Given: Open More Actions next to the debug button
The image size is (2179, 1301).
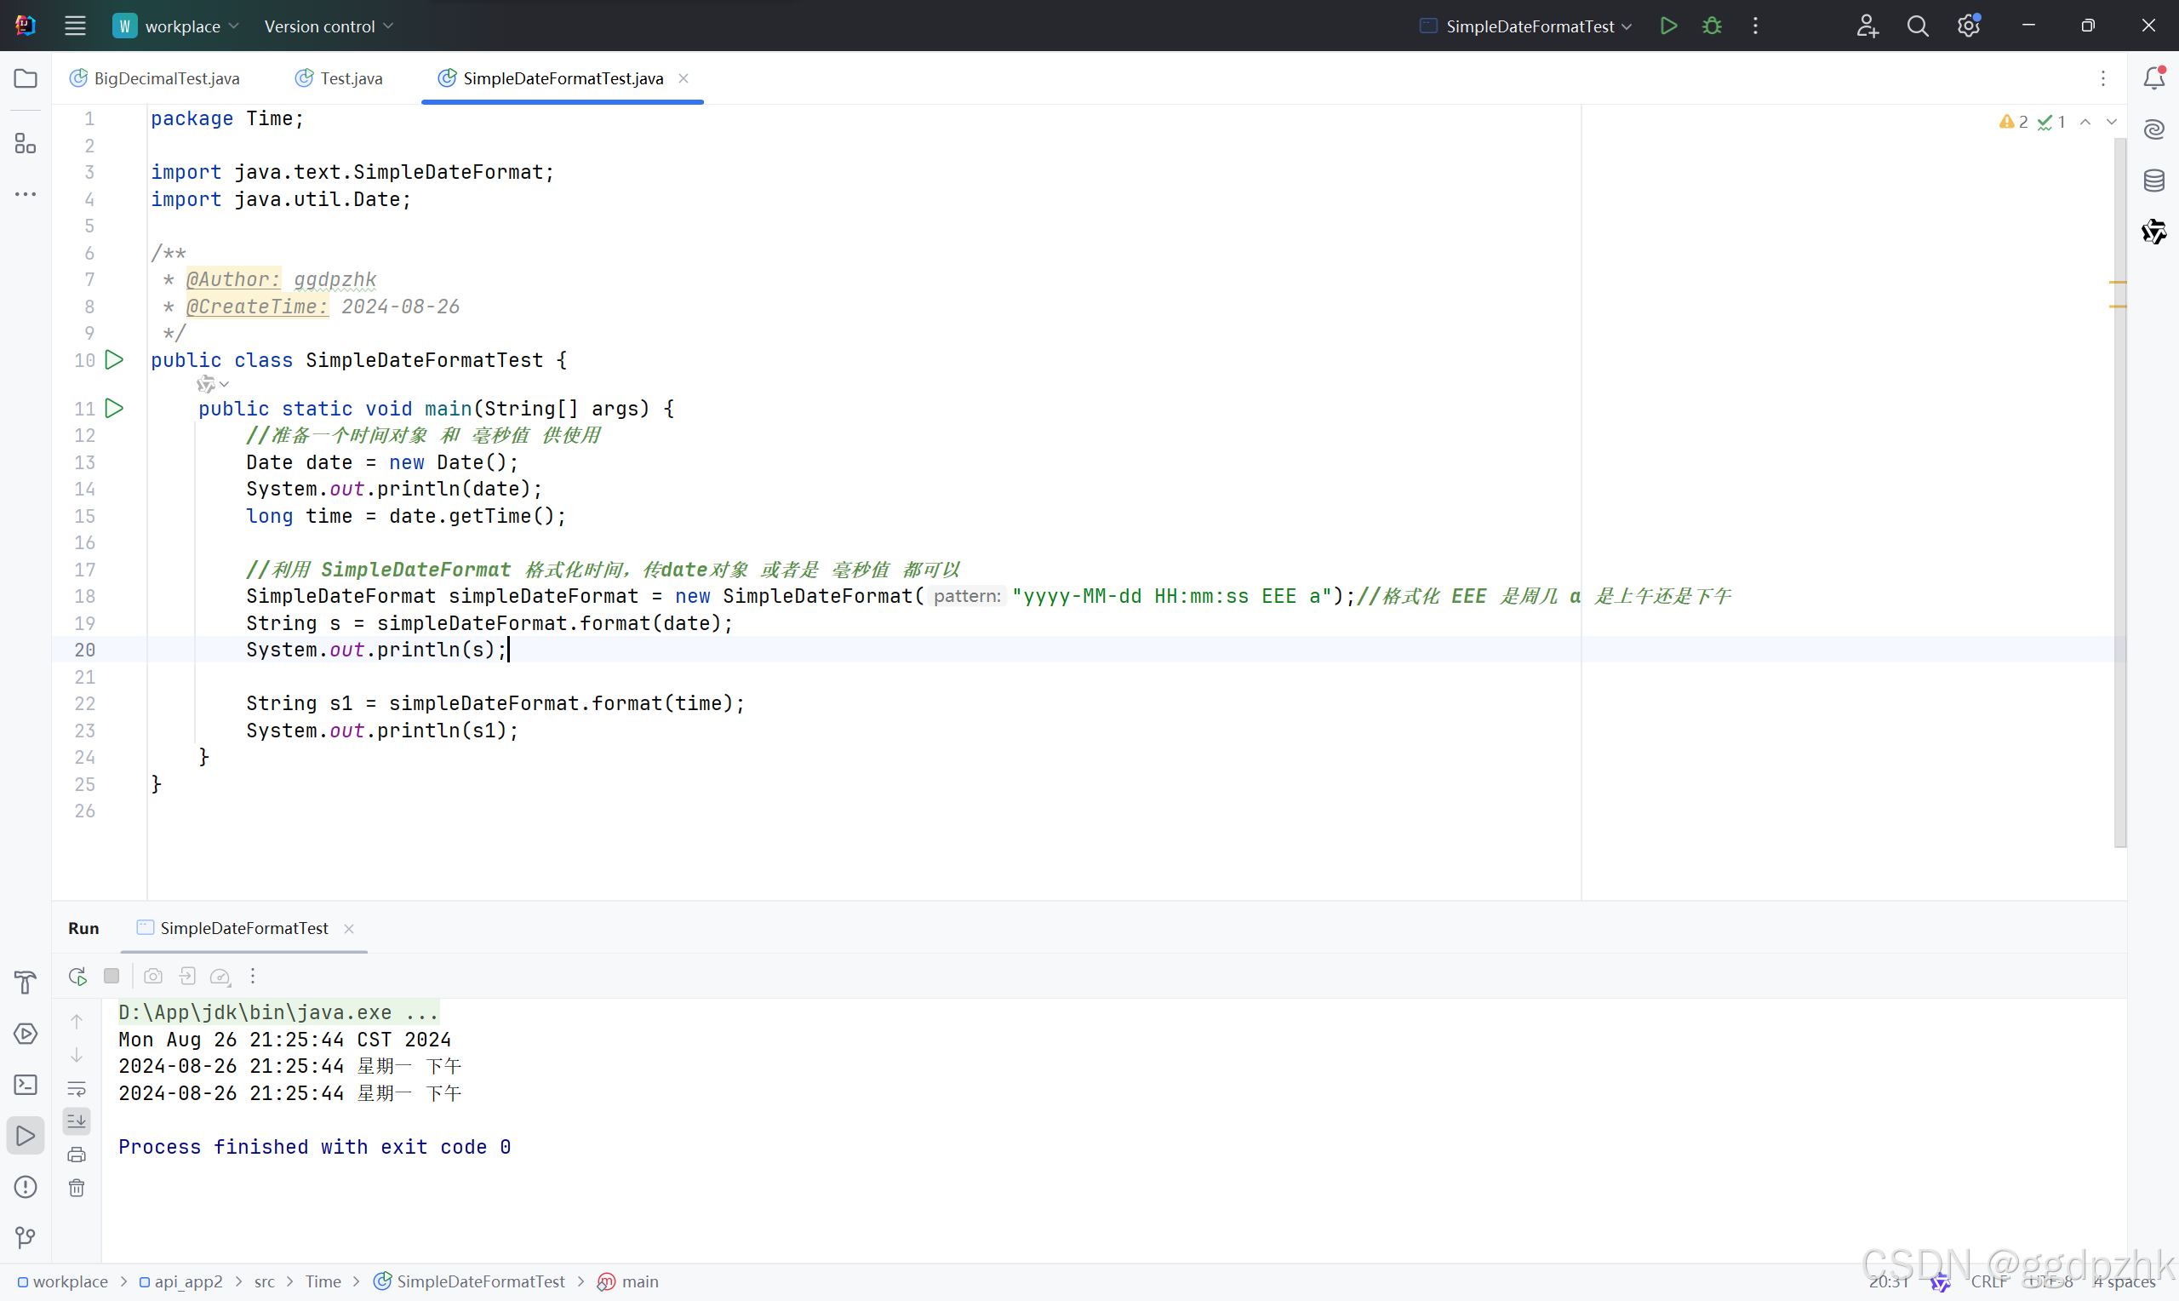Looking at the screenshot, I should 1755,26.
